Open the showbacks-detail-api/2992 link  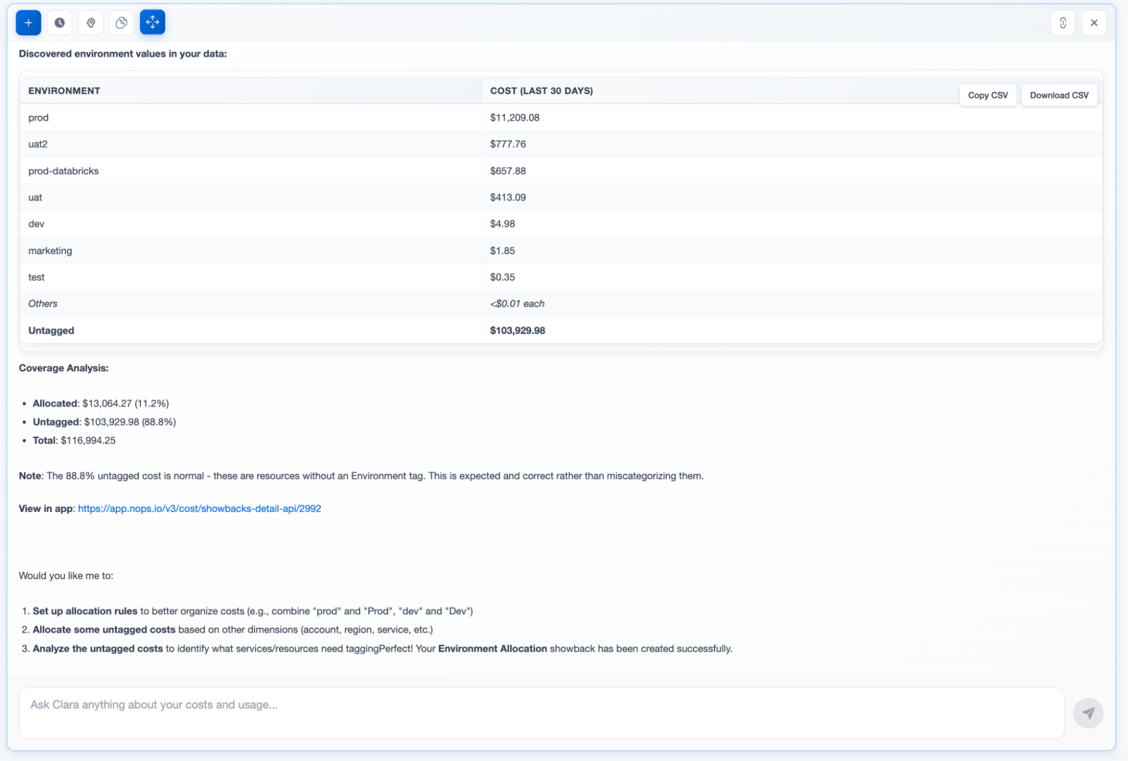[199, 508]
